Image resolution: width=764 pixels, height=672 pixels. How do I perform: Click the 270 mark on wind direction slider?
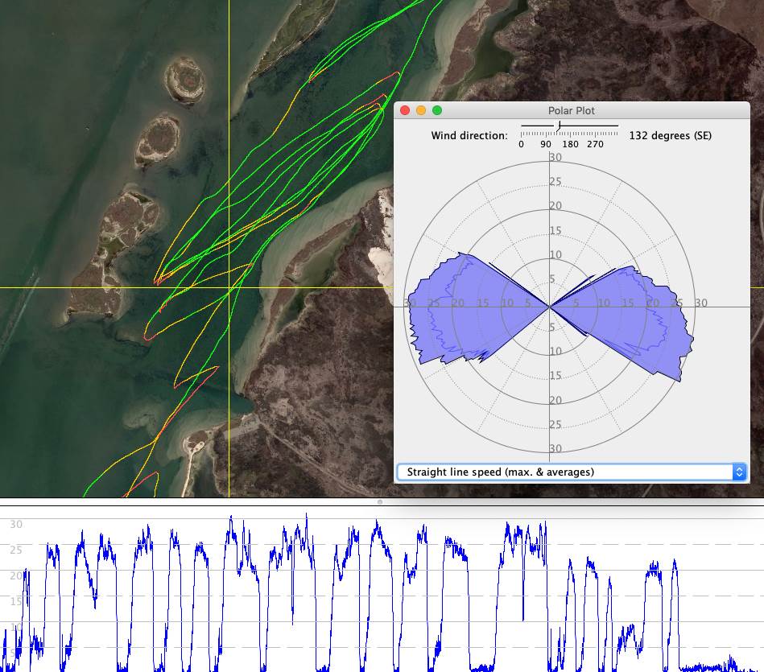coord(595,144)
